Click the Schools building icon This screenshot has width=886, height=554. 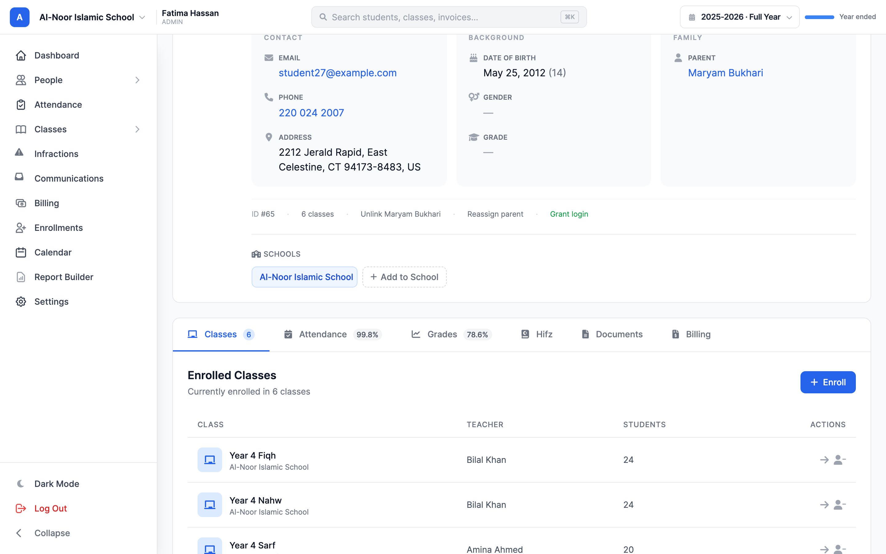pos(256,254)
